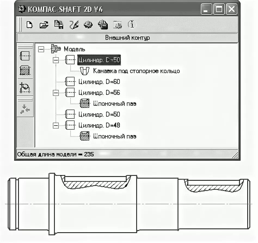
Task: Open an existing model via the folder icon
Action: (x=44, y=25)
